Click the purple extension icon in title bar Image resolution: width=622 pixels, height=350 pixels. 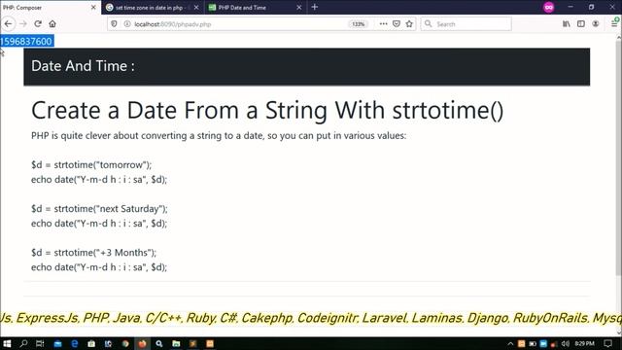point(548,7)
